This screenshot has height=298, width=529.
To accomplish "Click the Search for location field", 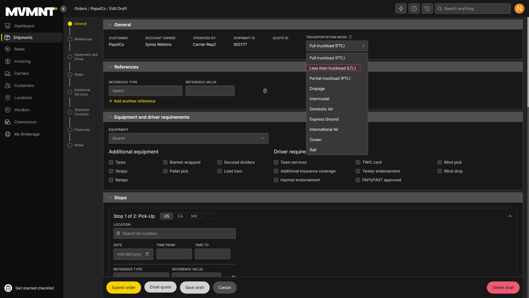I will [x=175, y=234].
